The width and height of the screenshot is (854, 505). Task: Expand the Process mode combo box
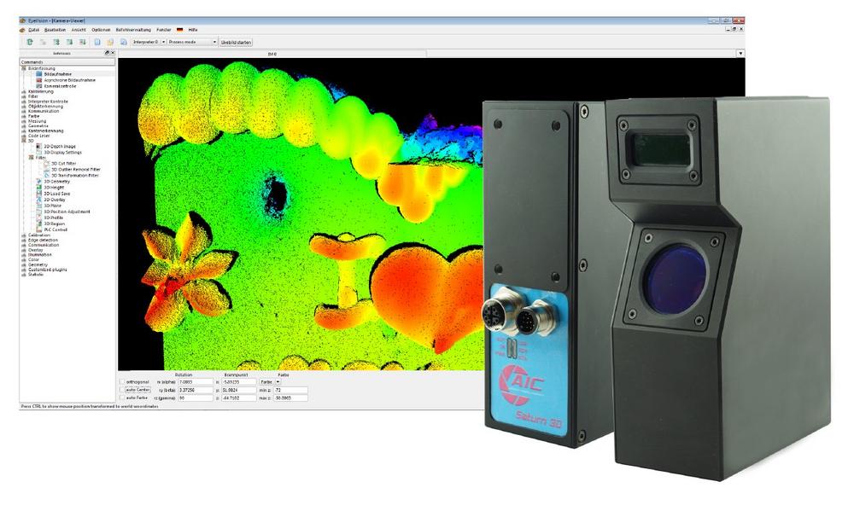tap(191, 41)
